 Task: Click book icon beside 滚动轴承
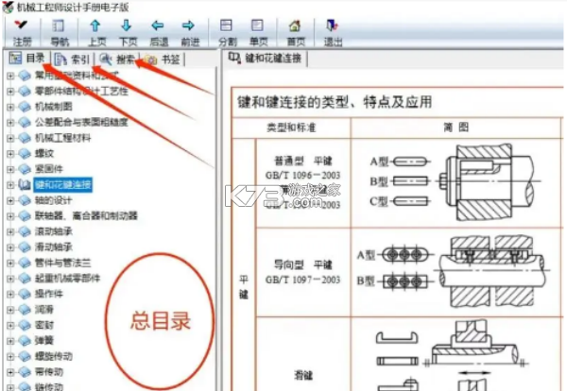25,231
